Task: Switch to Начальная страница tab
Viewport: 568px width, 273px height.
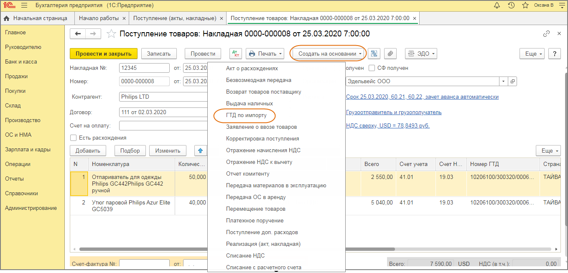Action: (36, 18)
